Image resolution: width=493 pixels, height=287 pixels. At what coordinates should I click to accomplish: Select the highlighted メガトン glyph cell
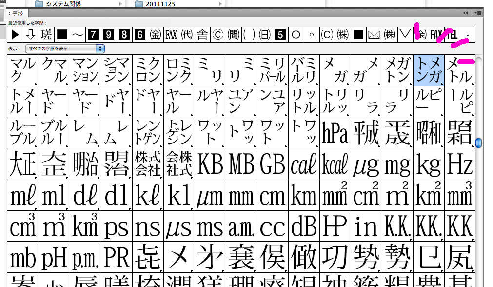(x=429, y=70)
